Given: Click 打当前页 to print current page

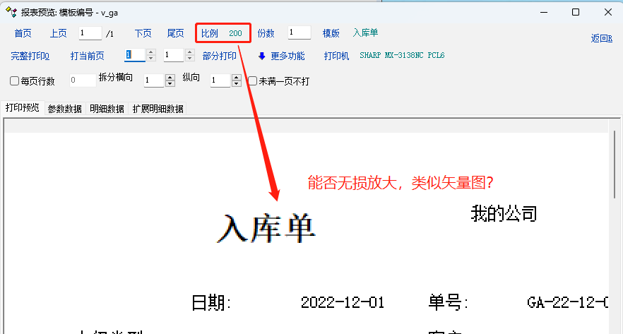Looking at the screenshot, I should [87, 56].
